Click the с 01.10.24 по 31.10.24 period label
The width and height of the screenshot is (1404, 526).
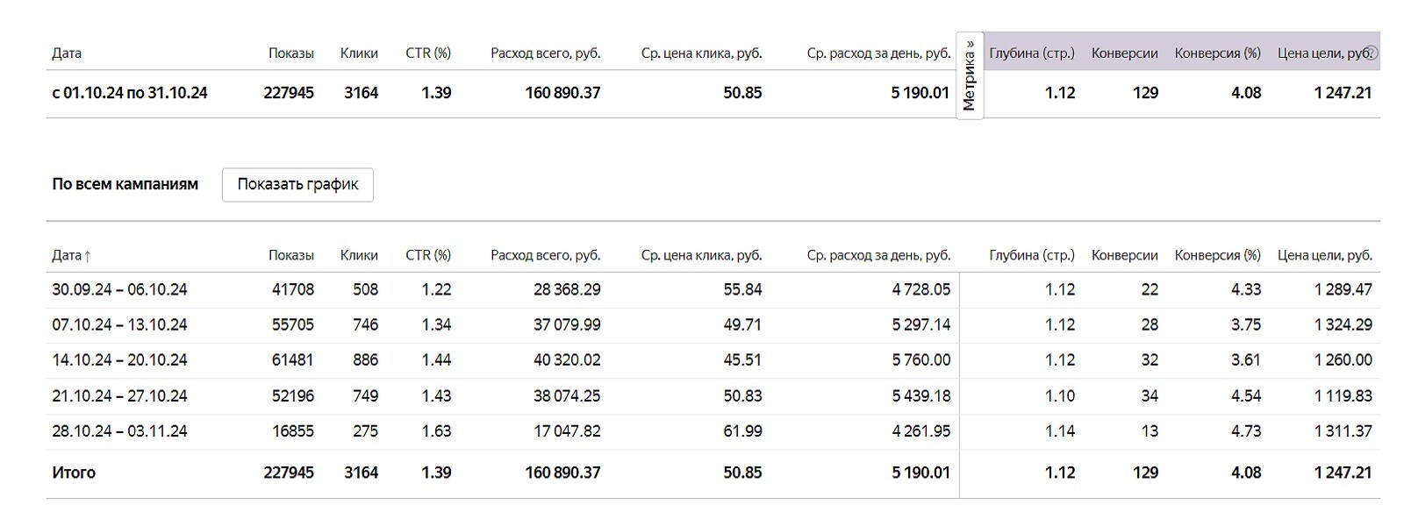click(130, 93)
